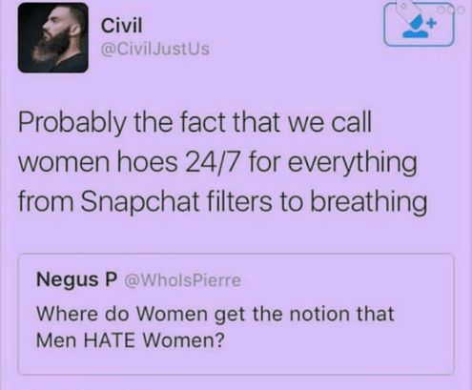Open the quoted tweet card
472x390 pixels.
[236, 314]
